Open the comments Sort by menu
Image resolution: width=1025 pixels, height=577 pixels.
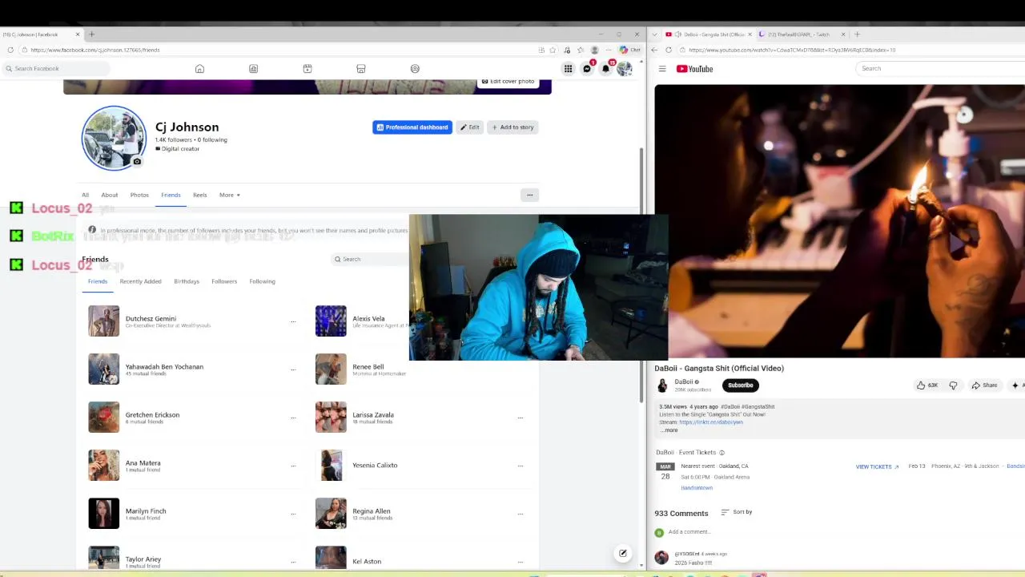[x=737, y=512]
